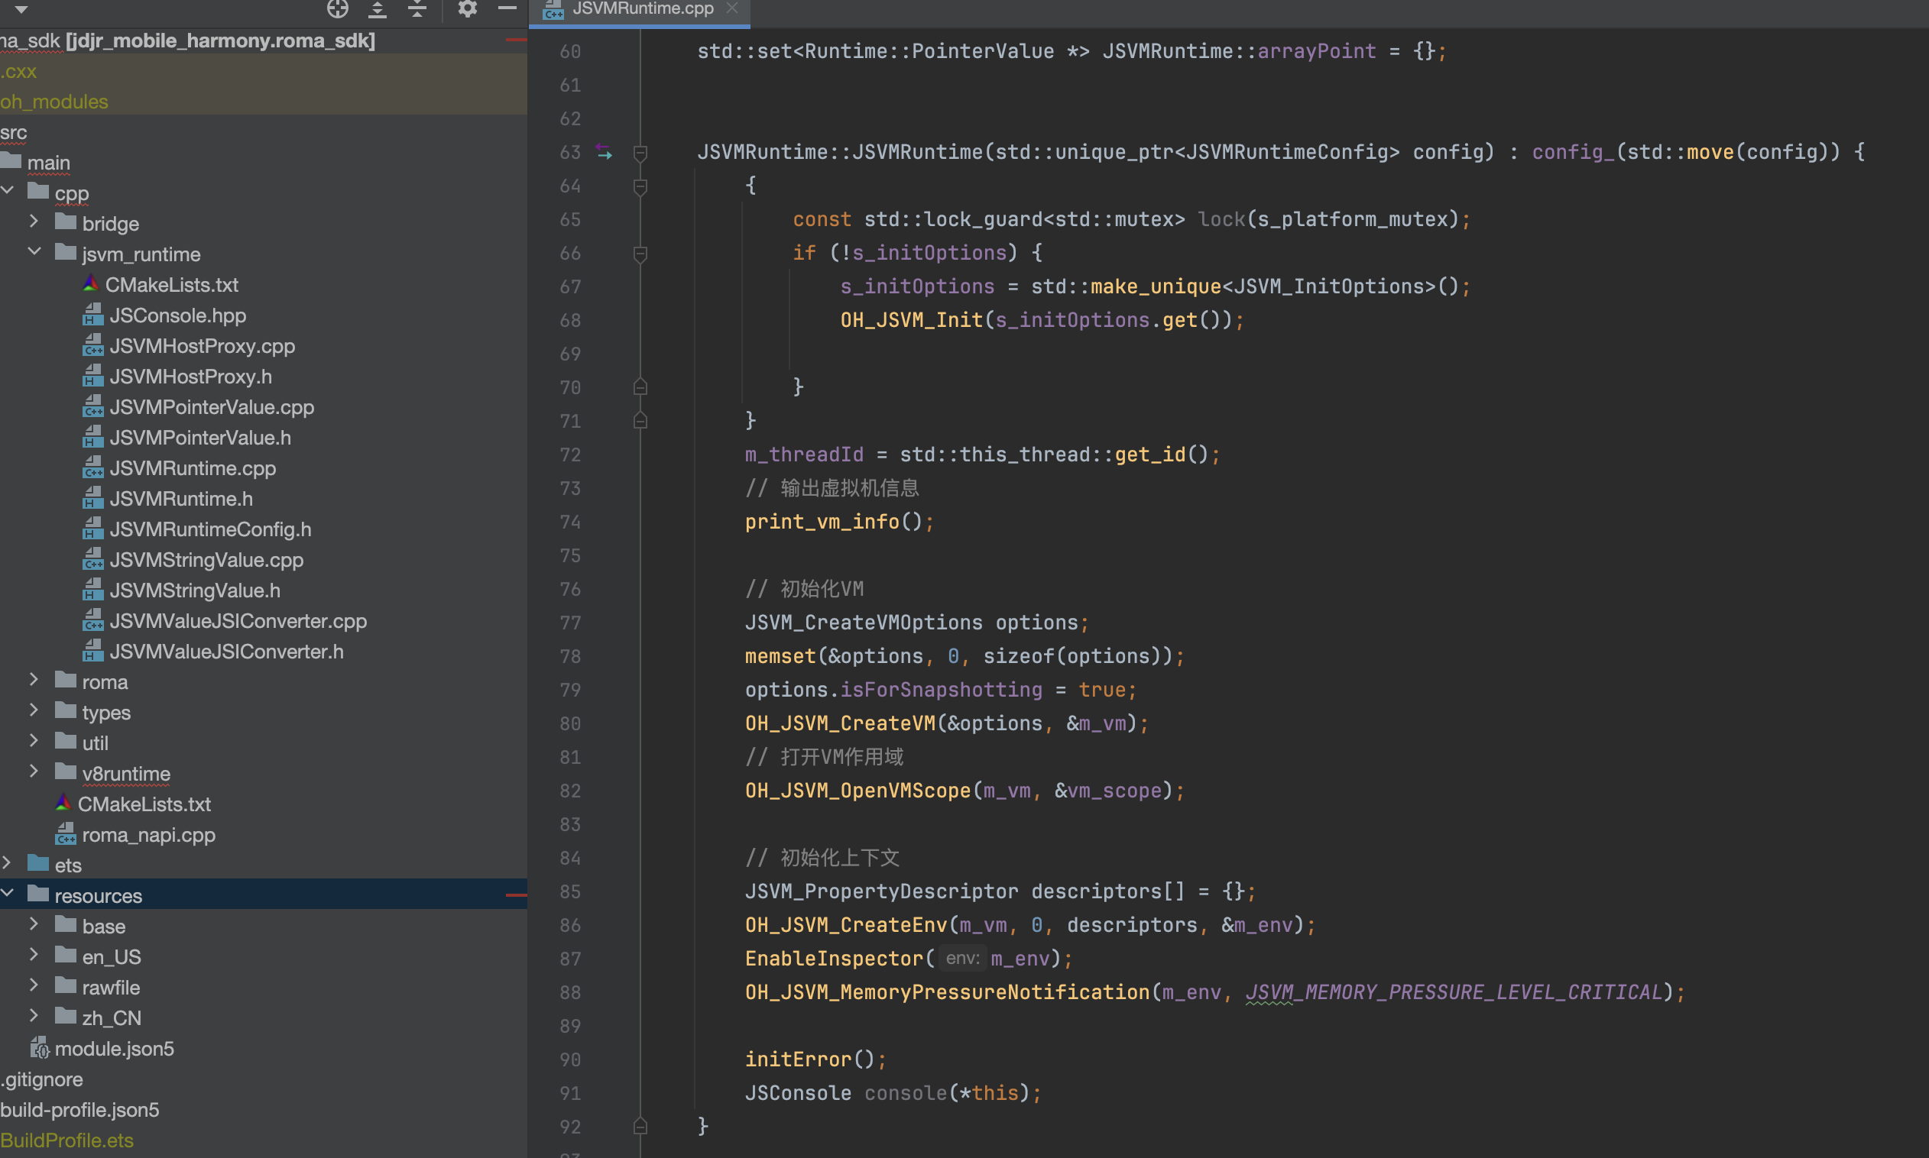This screenshot has height=1158, width=1929.
Task: Click the fold end marker at line 71
Action: (640, 421)
